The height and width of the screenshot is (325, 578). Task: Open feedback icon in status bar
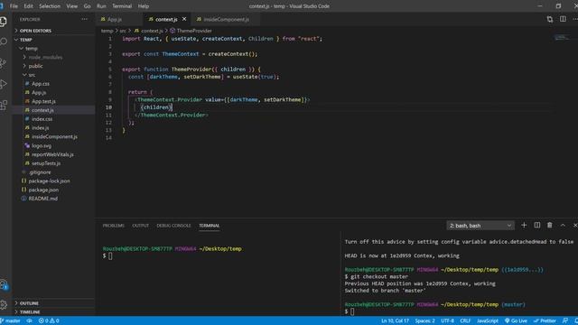(565, 321)
